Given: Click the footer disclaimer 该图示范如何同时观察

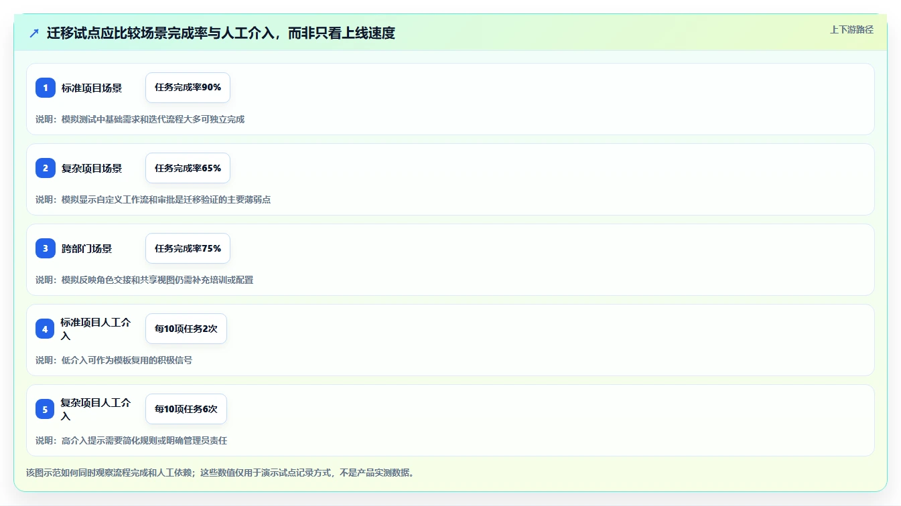Looking at the screenshot, I should click(x=220, y=473).
